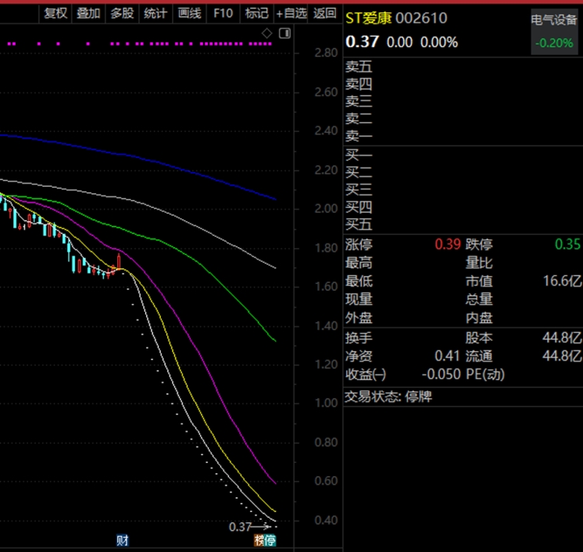This screenshot has height=552, width=583.
Task: Select the 叠加 overlay tool
Action: coord(88,13)
